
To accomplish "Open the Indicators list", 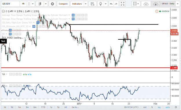I will pos(77,4).
